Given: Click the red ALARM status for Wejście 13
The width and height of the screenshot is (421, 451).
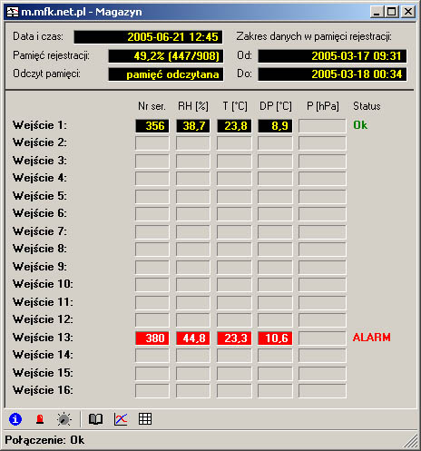Looking at the screenshot, I should pyautogui.click(x=372, y=338).
